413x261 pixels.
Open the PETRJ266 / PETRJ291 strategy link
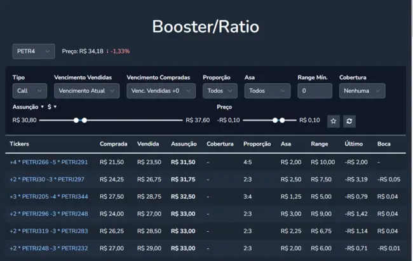click(x=49, y=162)
